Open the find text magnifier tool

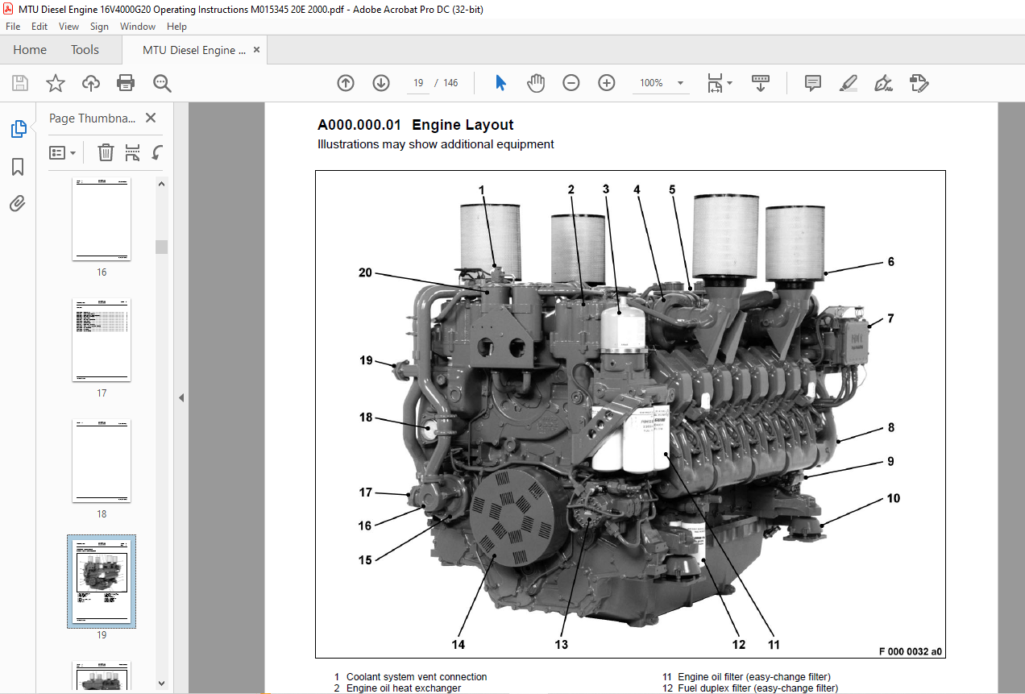click(162, 83)
